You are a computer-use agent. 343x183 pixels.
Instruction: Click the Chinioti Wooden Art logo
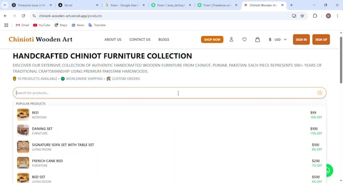coord(40,39)
